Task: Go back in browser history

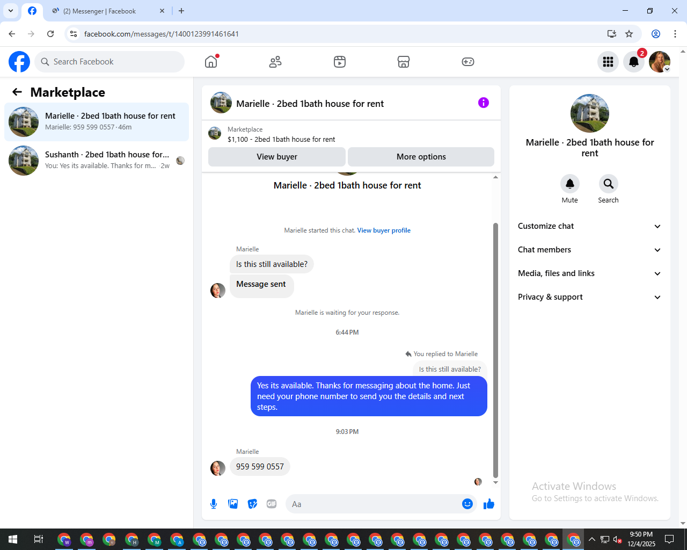Action: pos(12,34)
